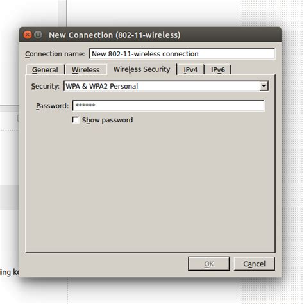
Task: Confirm with the OK button
Action: tap(209, 264)
